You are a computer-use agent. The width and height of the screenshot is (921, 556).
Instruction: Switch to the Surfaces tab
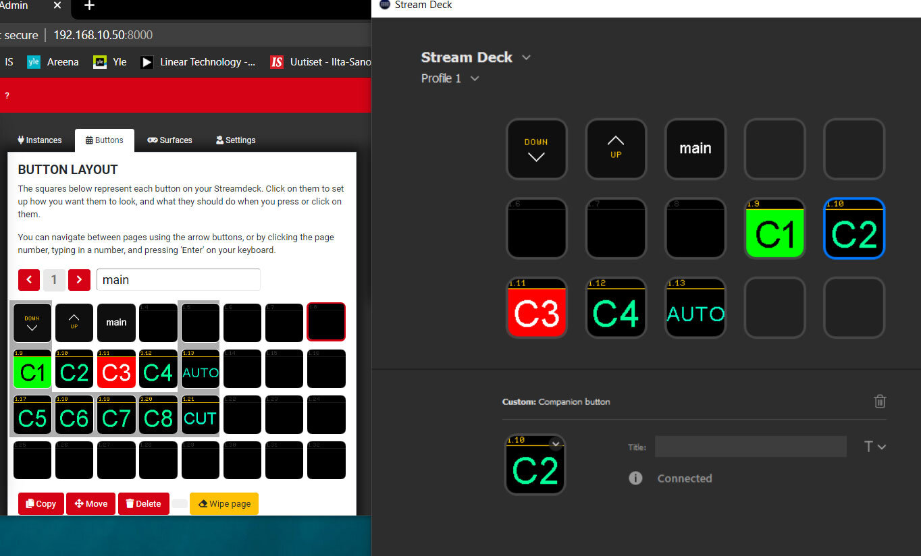click(170, 140)
